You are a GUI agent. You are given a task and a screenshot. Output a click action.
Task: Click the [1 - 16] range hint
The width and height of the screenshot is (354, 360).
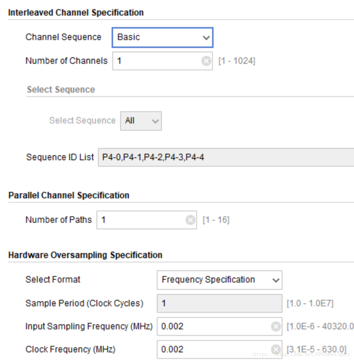(x=216, y=220)
